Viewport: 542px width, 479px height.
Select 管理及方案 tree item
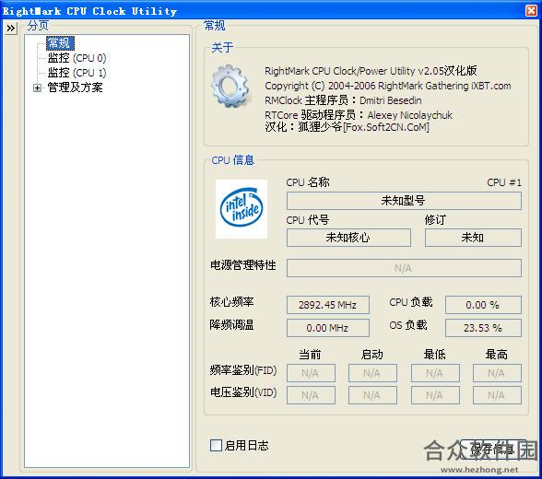click(75, 88)
